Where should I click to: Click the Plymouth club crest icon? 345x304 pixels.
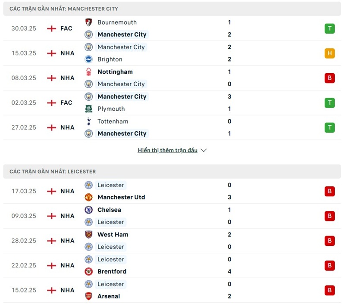coord(89,109)
